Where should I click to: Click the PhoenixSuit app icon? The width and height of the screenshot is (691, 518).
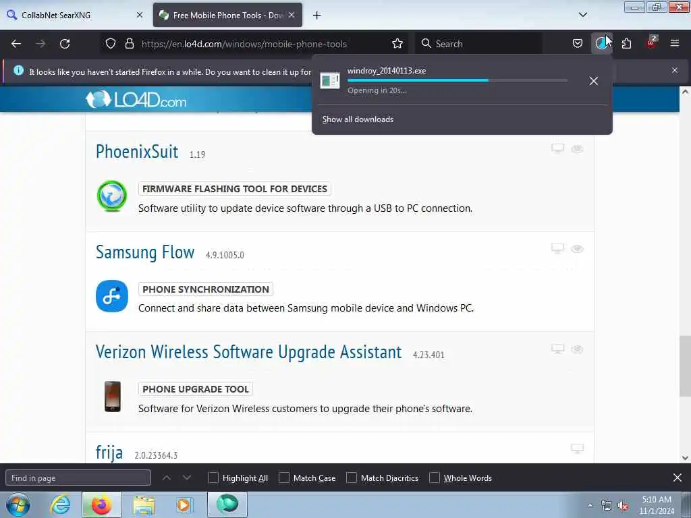pos(112,196)
